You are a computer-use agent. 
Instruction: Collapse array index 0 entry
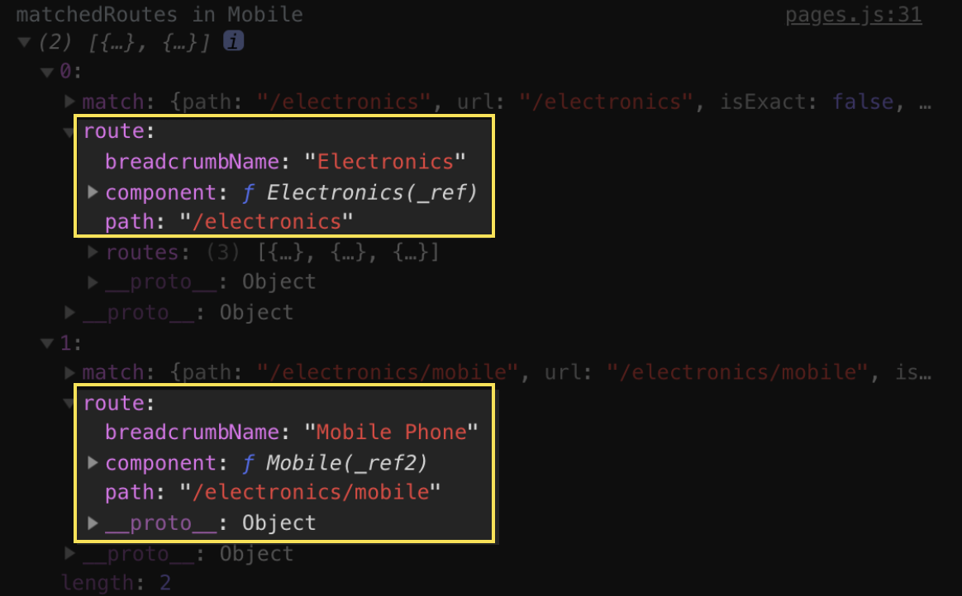tap(47, 73)
